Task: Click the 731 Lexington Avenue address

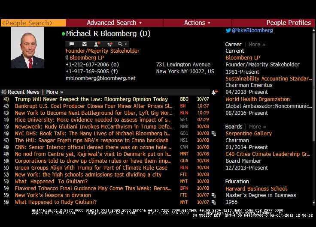Action: pos(183,65)
